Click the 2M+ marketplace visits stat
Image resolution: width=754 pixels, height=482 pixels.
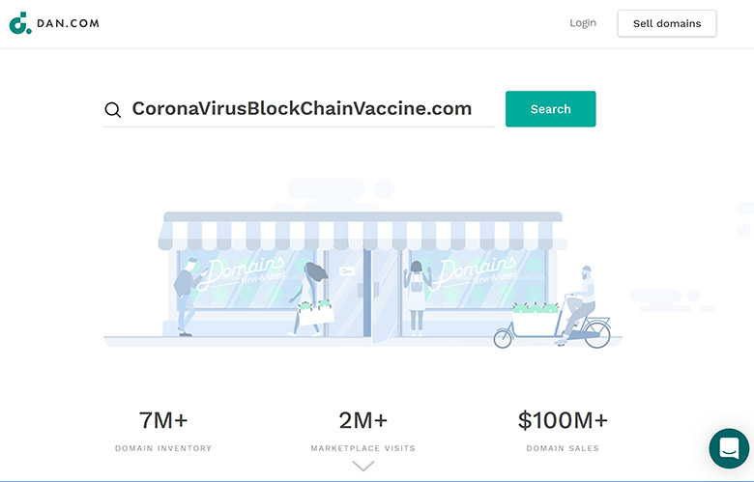pyautogui.click(x=363, y=420)
